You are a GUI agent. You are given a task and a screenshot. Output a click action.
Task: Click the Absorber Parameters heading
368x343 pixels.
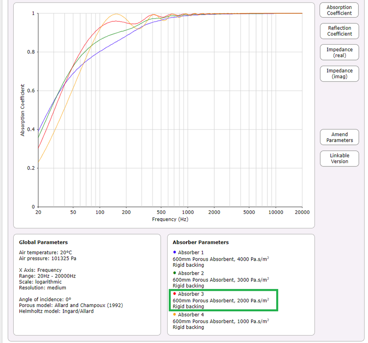[x=200, y=242]
